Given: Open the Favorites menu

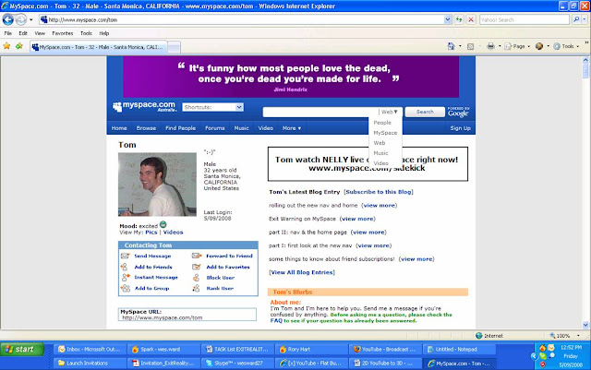Looking at the screenshot, I should click(x=63, y=33).
